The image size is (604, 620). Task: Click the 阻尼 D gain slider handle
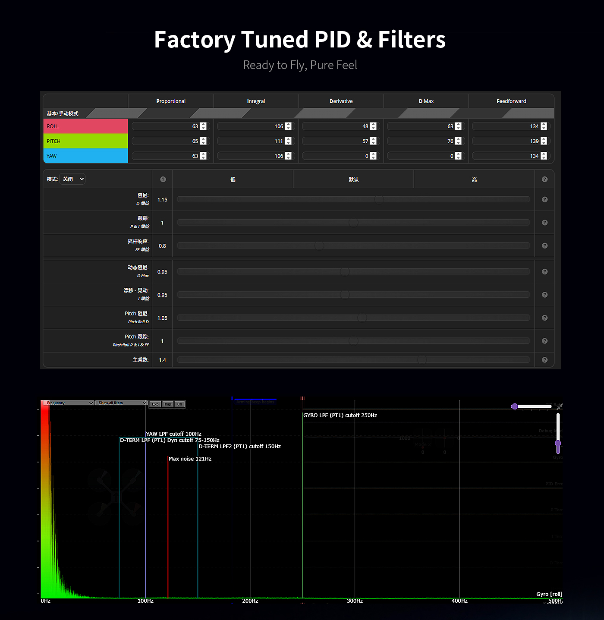pyautogui.click(x=379, y=199)
